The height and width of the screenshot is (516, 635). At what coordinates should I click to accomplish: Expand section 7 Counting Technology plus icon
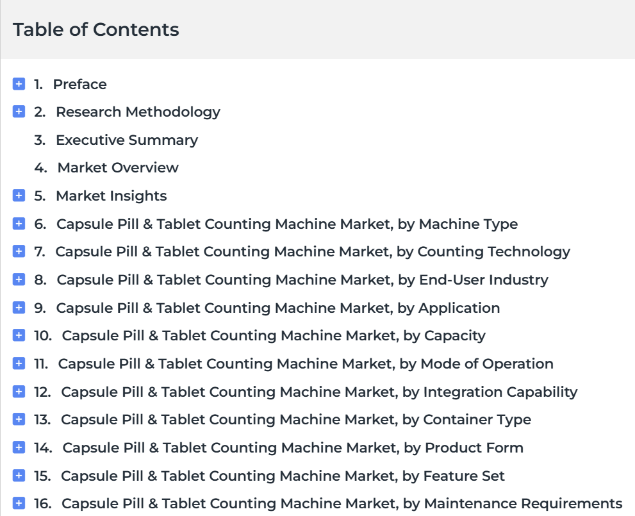[19, 251]
